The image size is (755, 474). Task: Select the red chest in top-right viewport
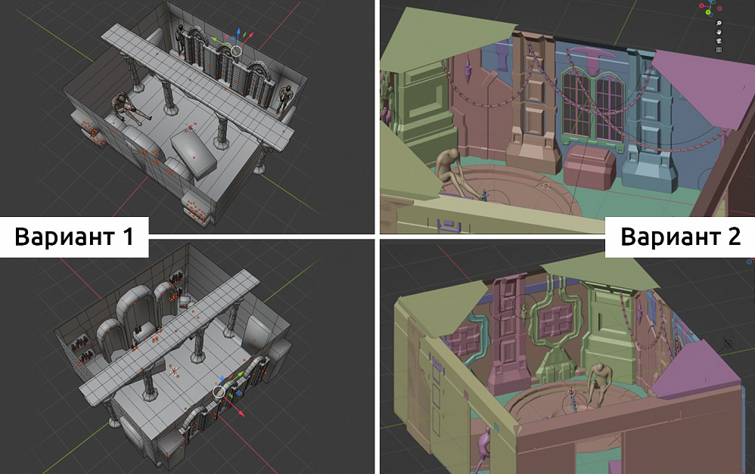point(589,169)
